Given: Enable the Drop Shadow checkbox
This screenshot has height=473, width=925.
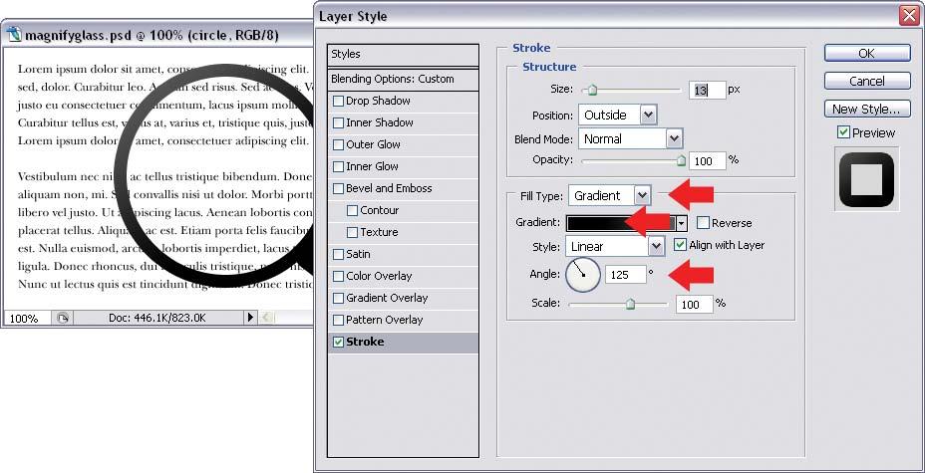Looking at the screenshot, I should (338, 102).
